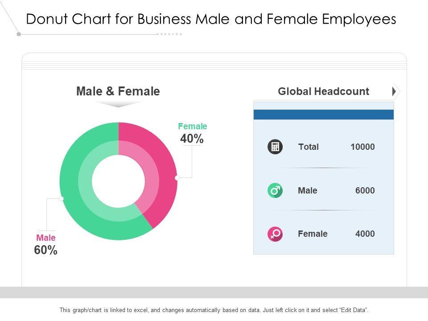This screenshot has width=428, height=321.
Task: Click the slide title text
Action: pos(211,19)
